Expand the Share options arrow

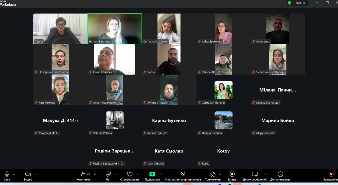pyautogui.click(x=161, y=174)
